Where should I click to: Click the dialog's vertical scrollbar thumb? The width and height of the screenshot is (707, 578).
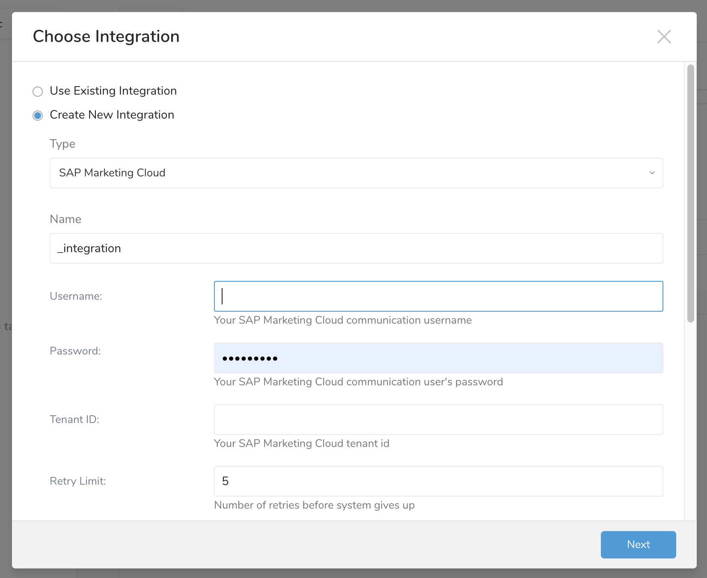click(690, 193)
